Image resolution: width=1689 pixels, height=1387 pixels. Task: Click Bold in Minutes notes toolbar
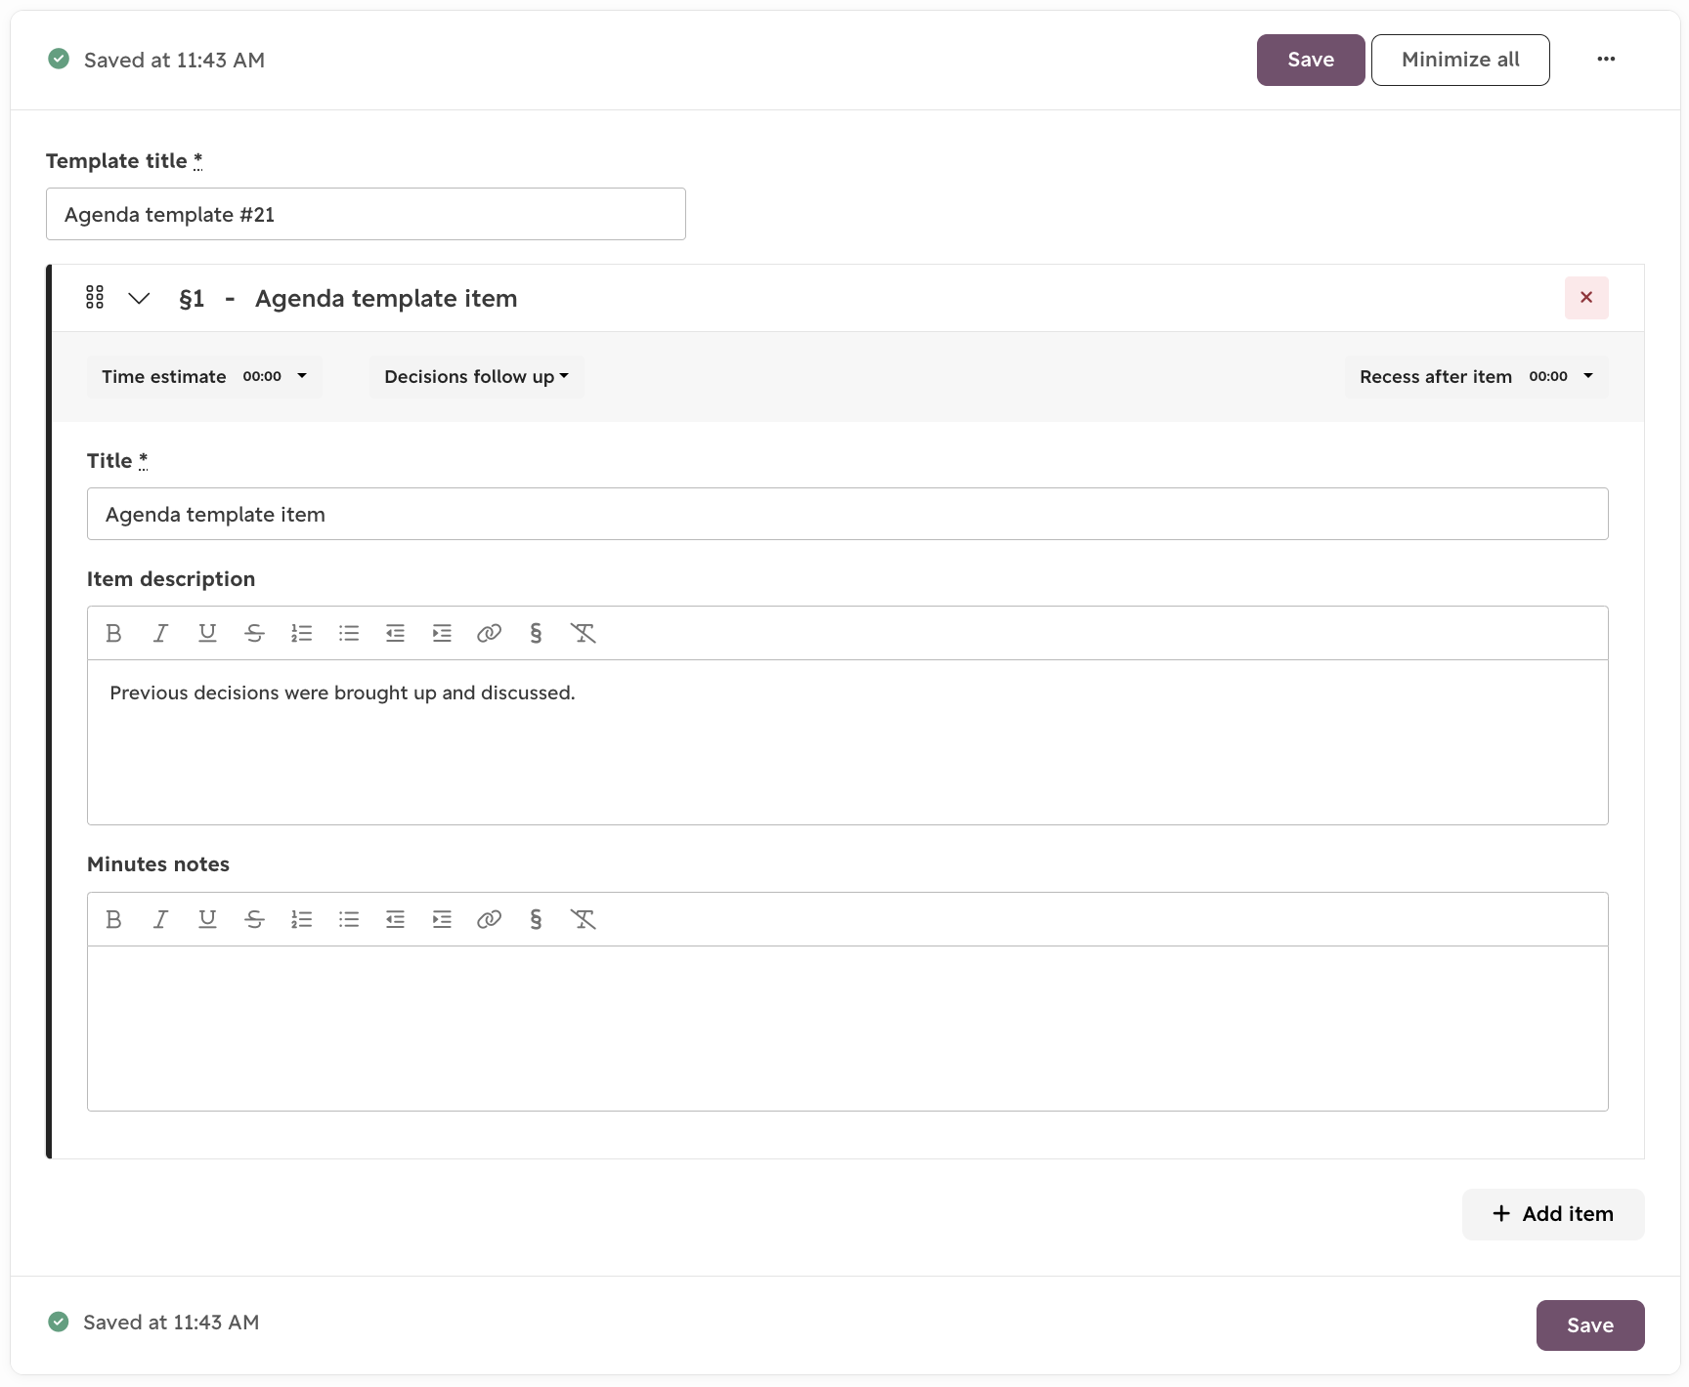pos(113,919)
